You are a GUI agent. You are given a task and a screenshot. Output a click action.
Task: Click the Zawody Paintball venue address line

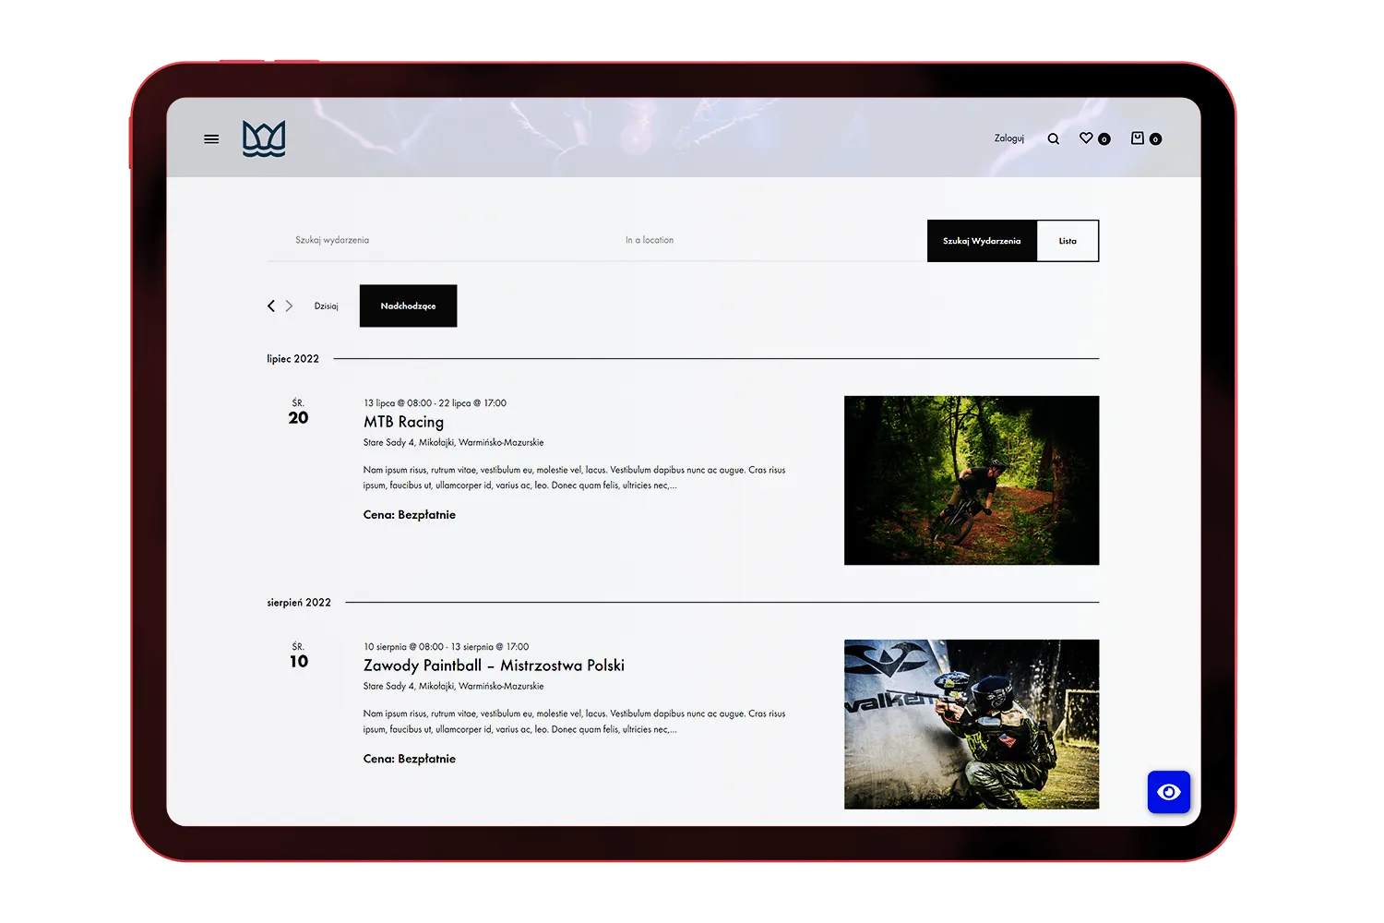point(453,687)
